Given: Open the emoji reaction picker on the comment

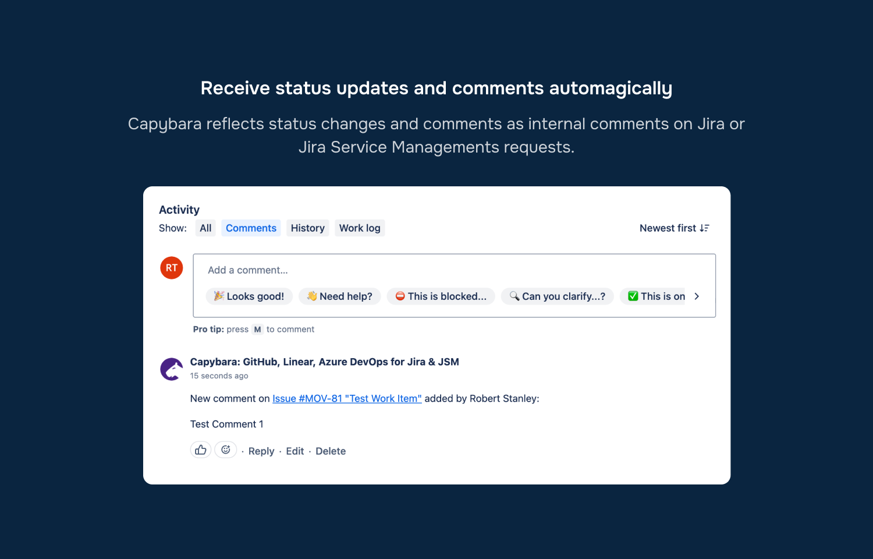Looking at the screenshot, I should (x=226, y=450).
